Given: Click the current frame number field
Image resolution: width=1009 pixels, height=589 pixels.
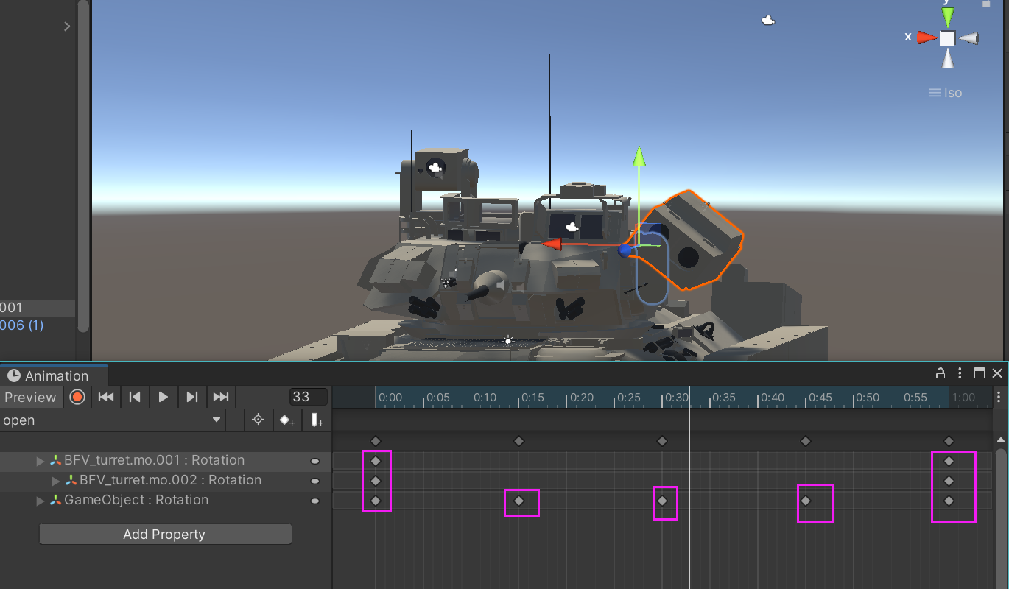Looking at the screenshot, I should click(x=308, y=397).
